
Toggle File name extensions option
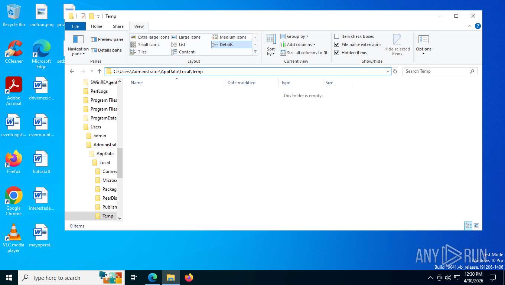(x=358, y=45)
